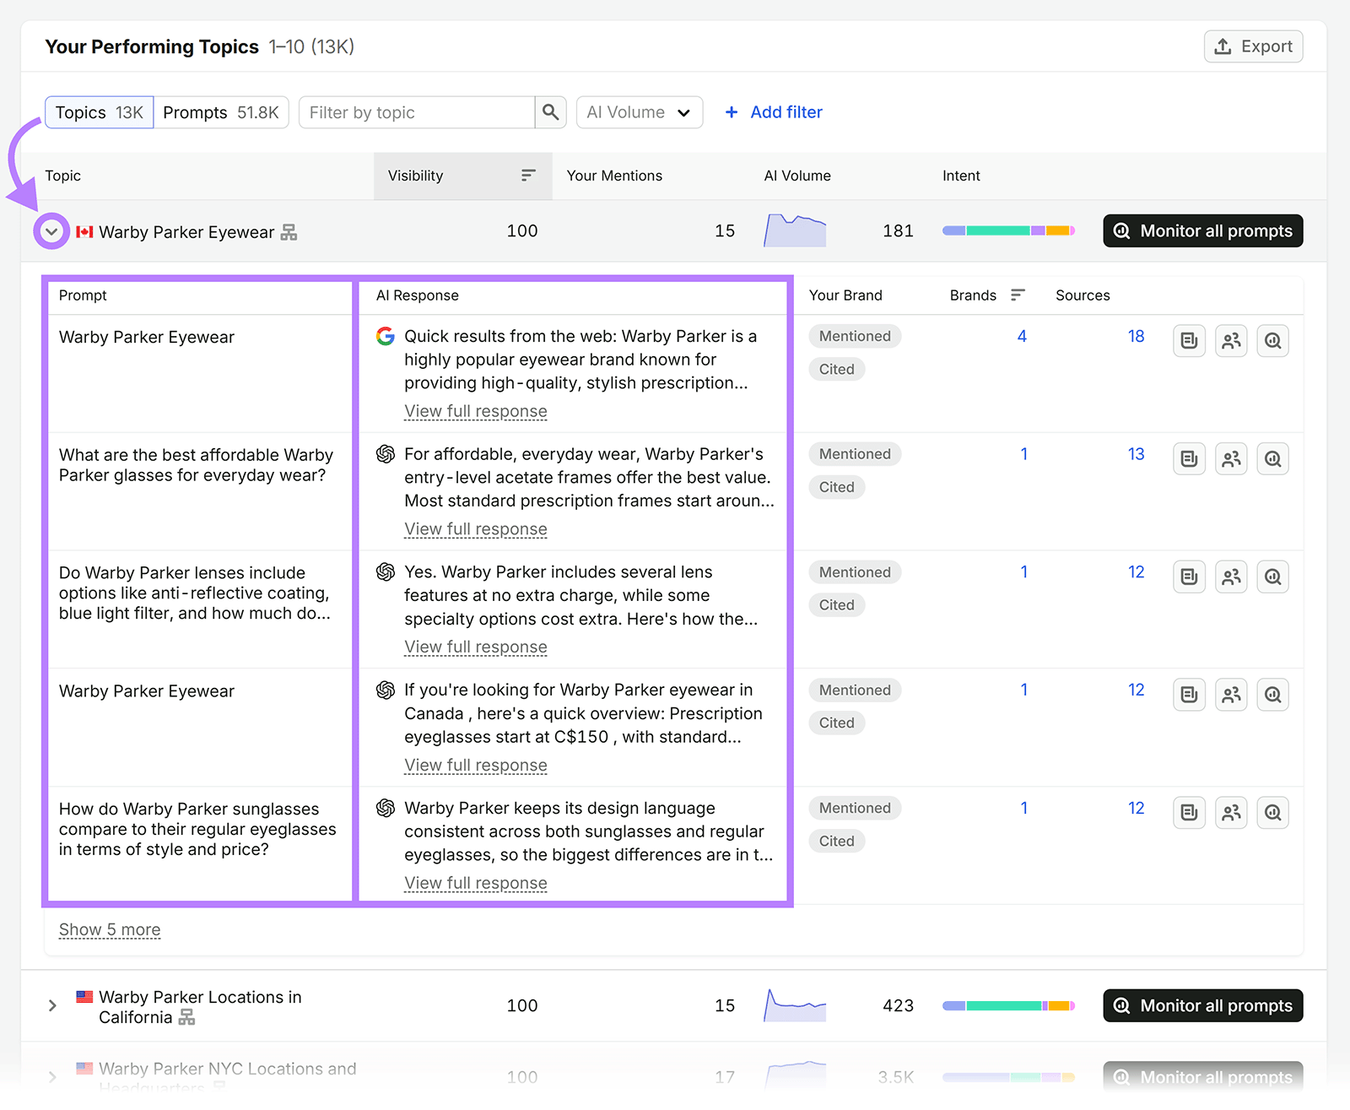The image size is (1350, 1110).
Task: Click intent bar for Locations in California
Action: [x=1008, y=1005]
